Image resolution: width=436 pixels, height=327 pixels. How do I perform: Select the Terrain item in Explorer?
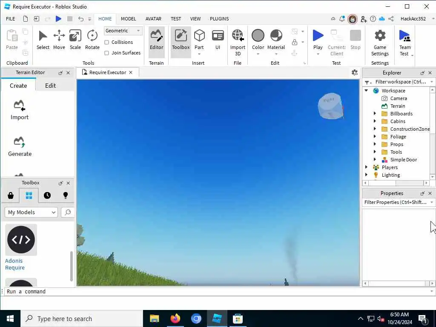point(398,106)
